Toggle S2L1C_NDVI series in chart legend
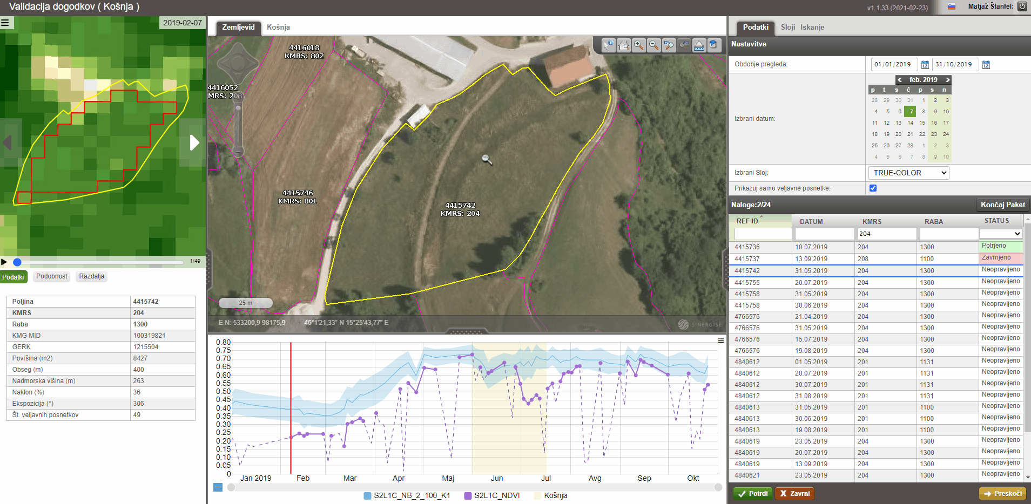Viewport: 1031px width, 504px height. click(492, 495)
